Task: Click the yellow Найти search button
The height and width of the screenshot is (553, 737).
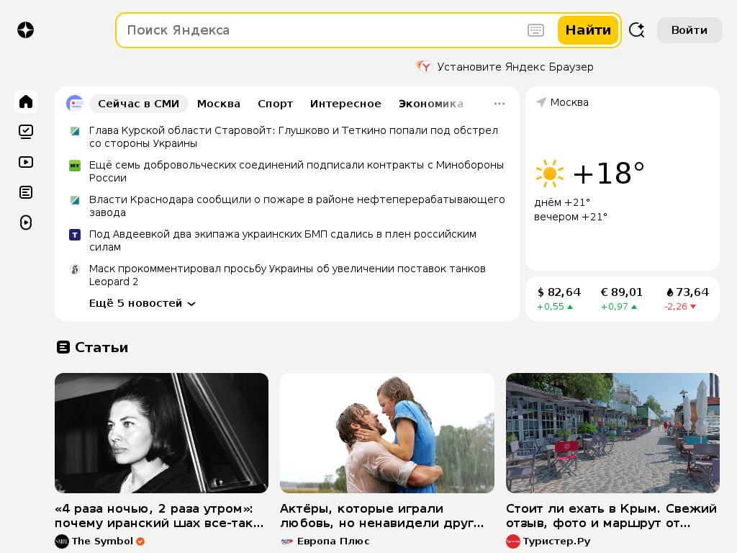Action: click(x=588, y=30)
